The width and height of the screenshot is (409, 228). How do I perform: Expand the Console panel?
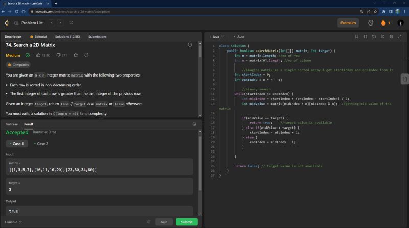(x=13, y=222)
